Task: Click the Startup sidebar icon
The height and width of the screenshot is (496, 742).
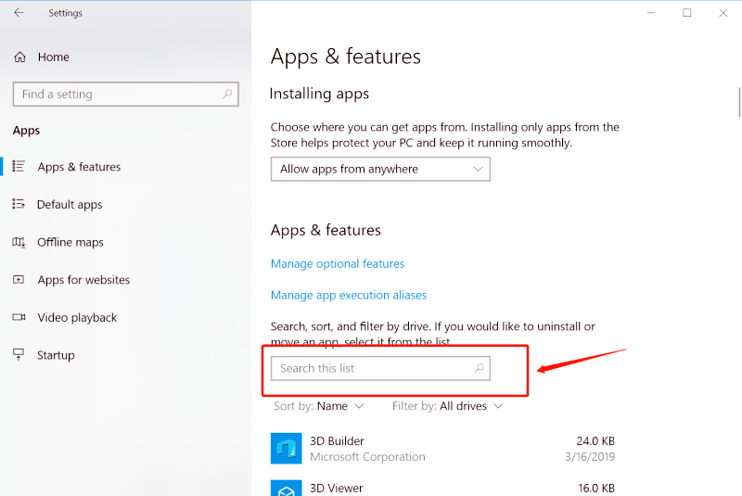Action: [19, 355]
